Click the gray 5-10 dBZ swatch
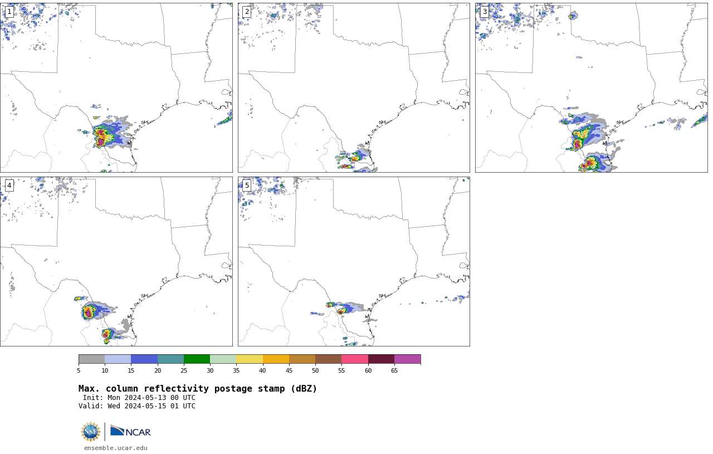Image resolution: width=713 pixels, height=454 pixels. point(91,359)
